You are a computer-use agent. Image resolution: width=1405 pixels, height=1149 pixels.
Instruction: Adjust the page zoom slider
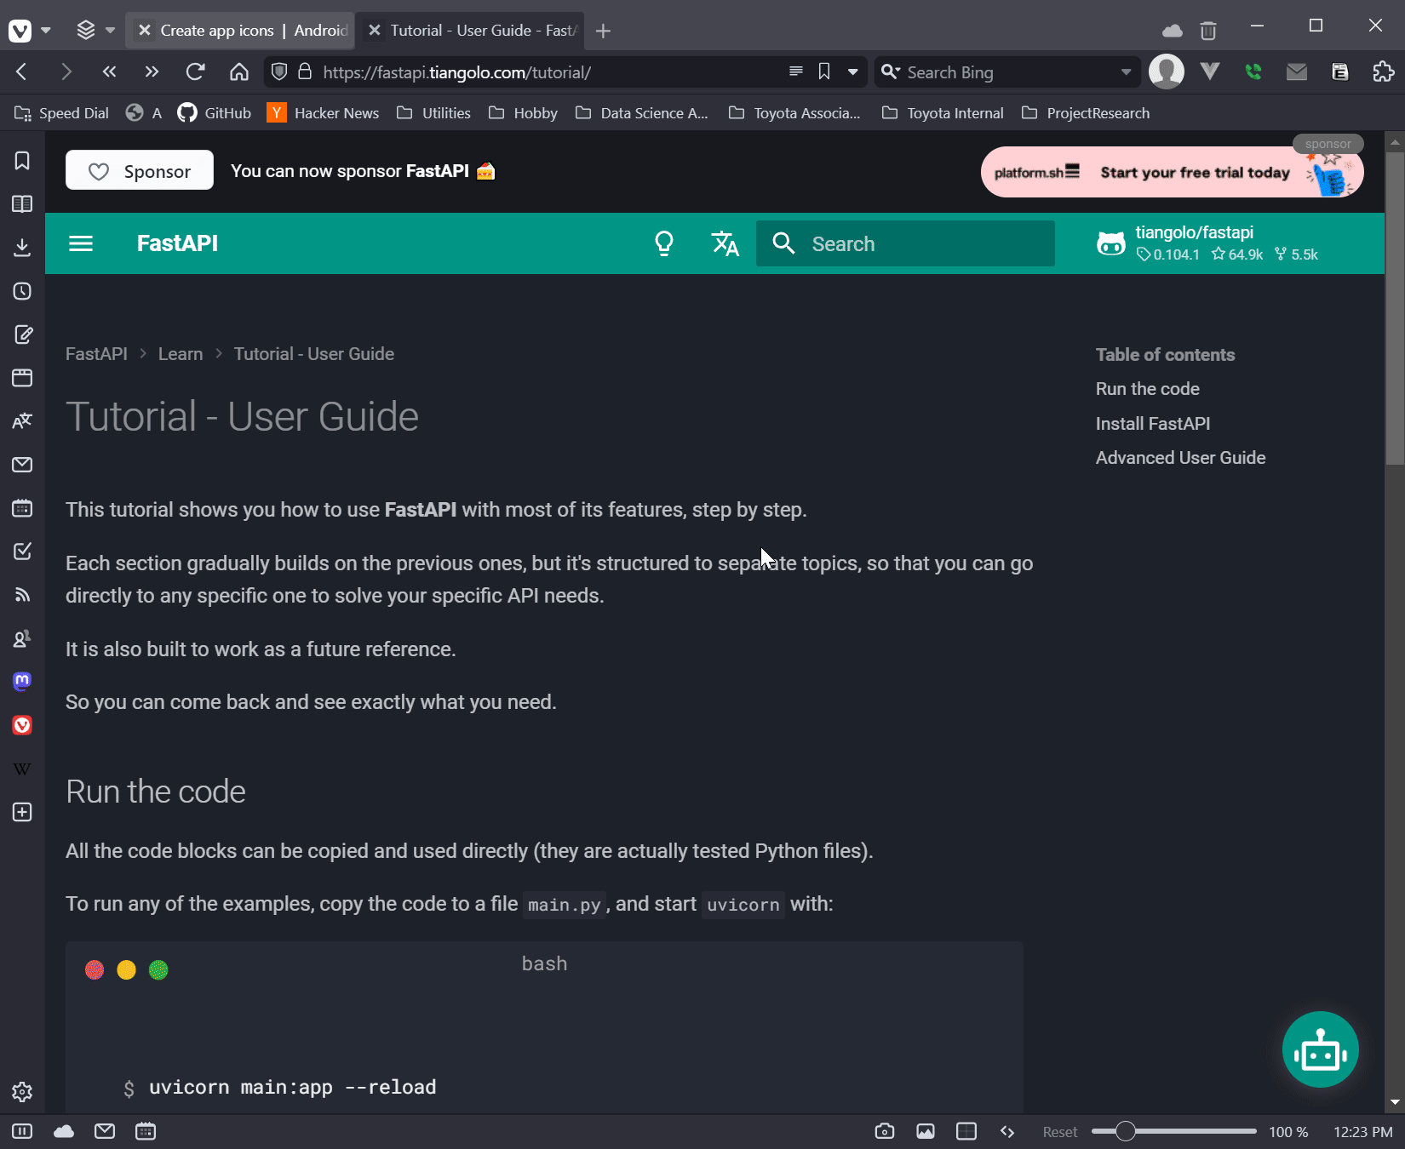(1174, 1131)
